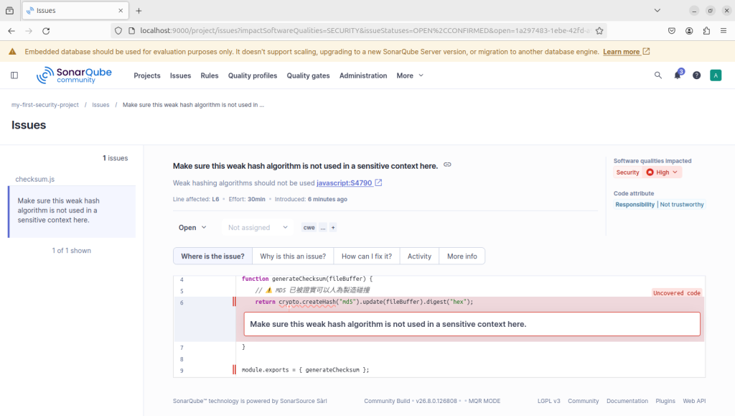Open the notifications bell
Image resolution: width=735 pixels, height=416 pixels.
tap(678, 75)
